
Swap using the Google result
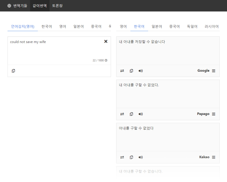pos(122,71)
